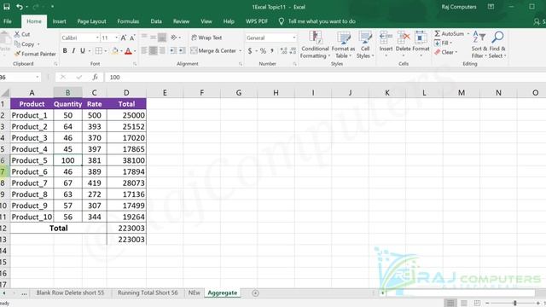The image size is (546, 307).
Task: Click the Delete cells icon
Action: click(404, 38)
